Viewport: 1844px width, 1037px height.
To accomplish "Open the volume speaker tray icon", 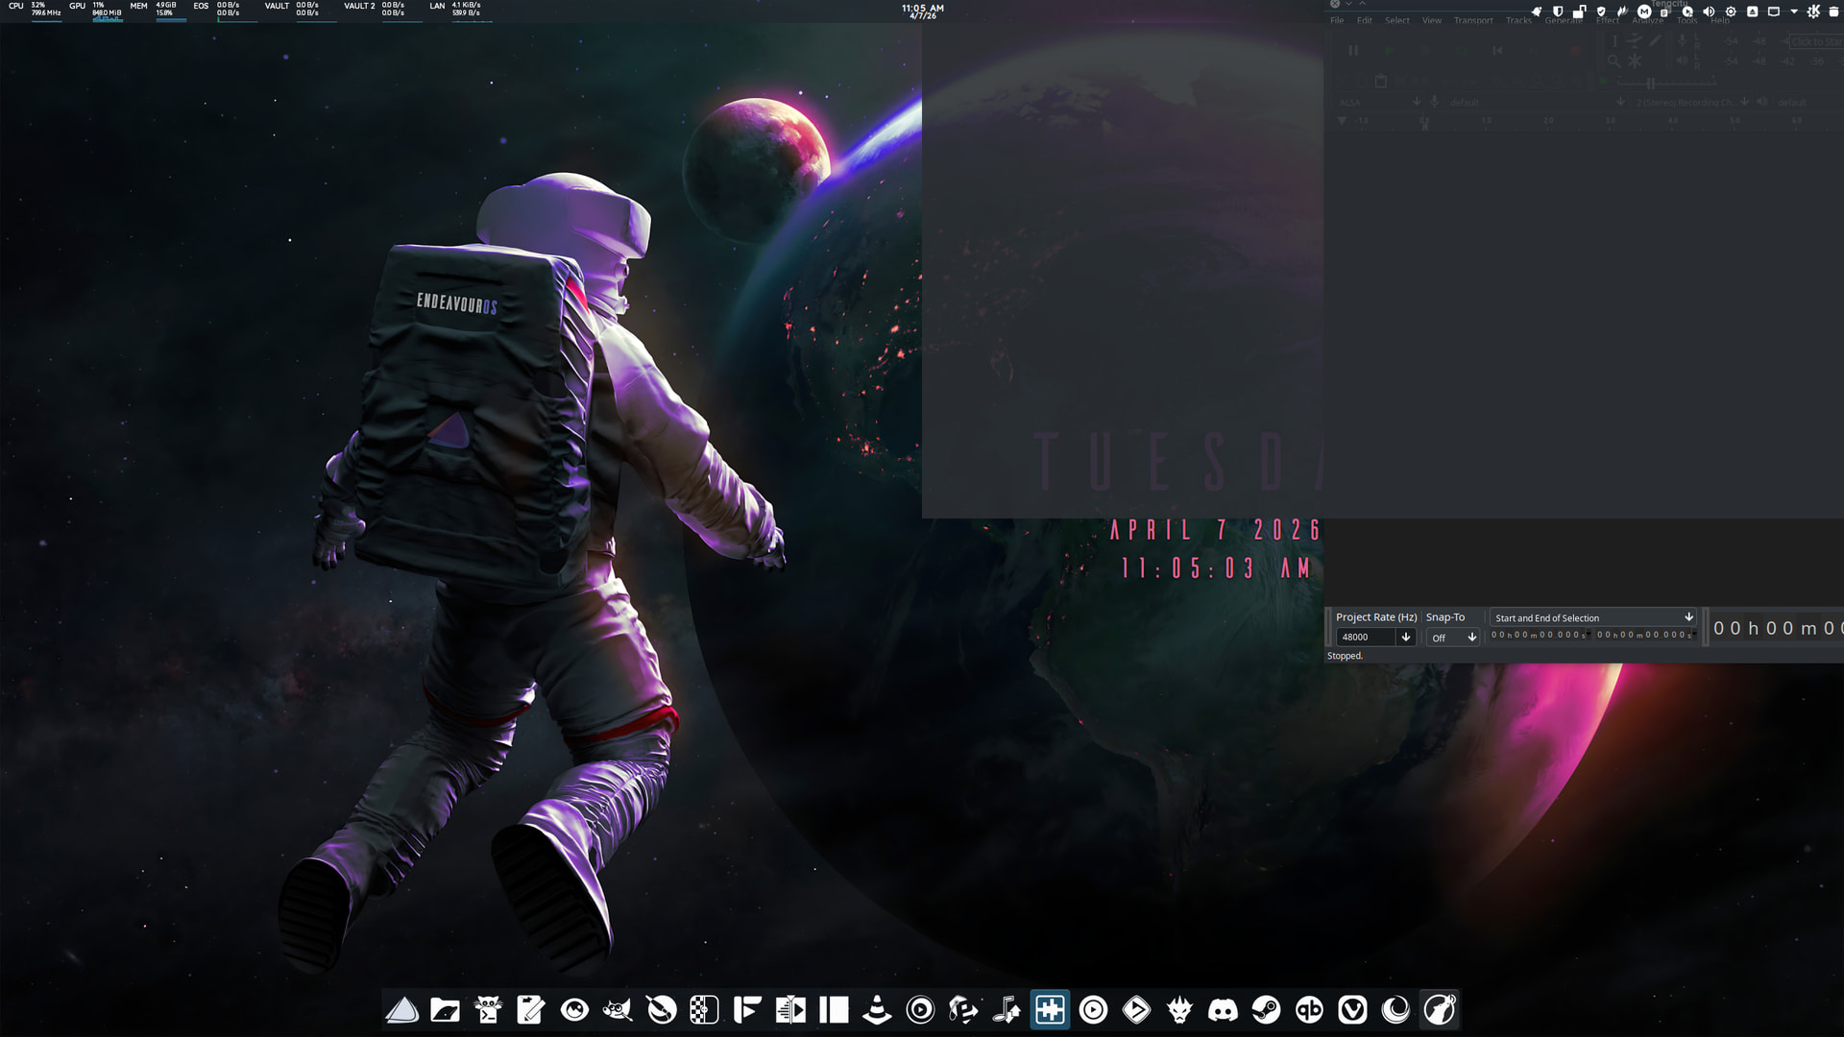I will [x=1709, y=12].
